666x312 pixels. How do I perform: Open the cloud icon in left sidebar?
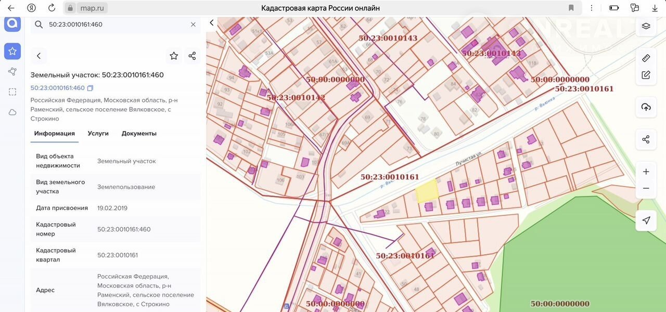12,112
